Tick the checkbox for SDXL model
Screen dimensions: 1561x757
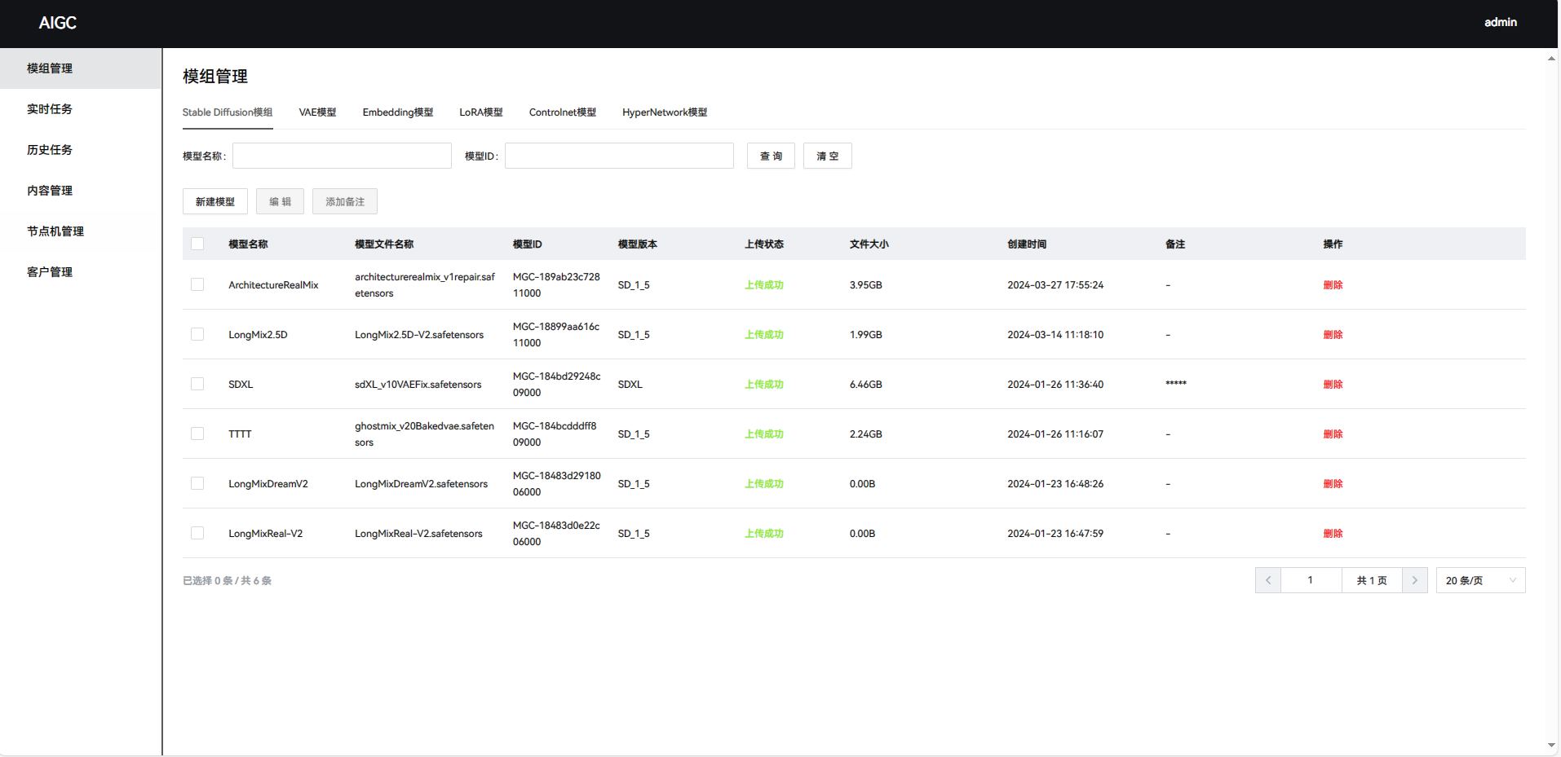(x=197, y=384)
